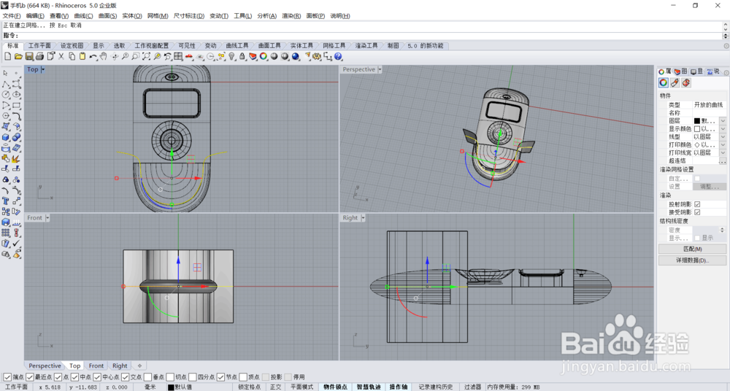
Task: Enable the 垂点 osnap checkbox
Action: click(147, 377)
